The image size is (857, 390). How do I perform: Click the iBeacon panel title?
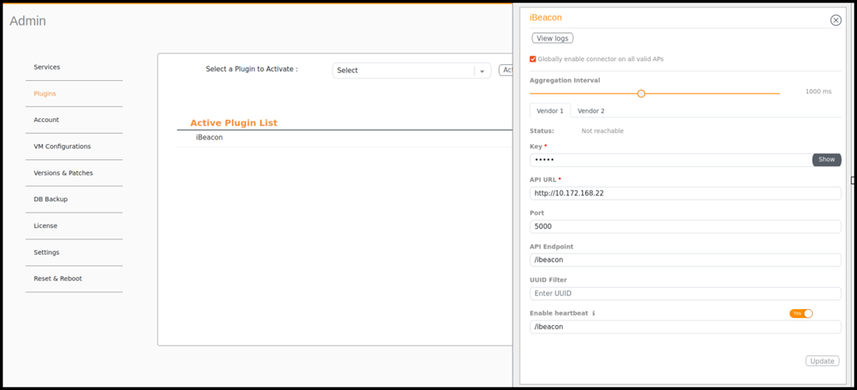[545, 17]
